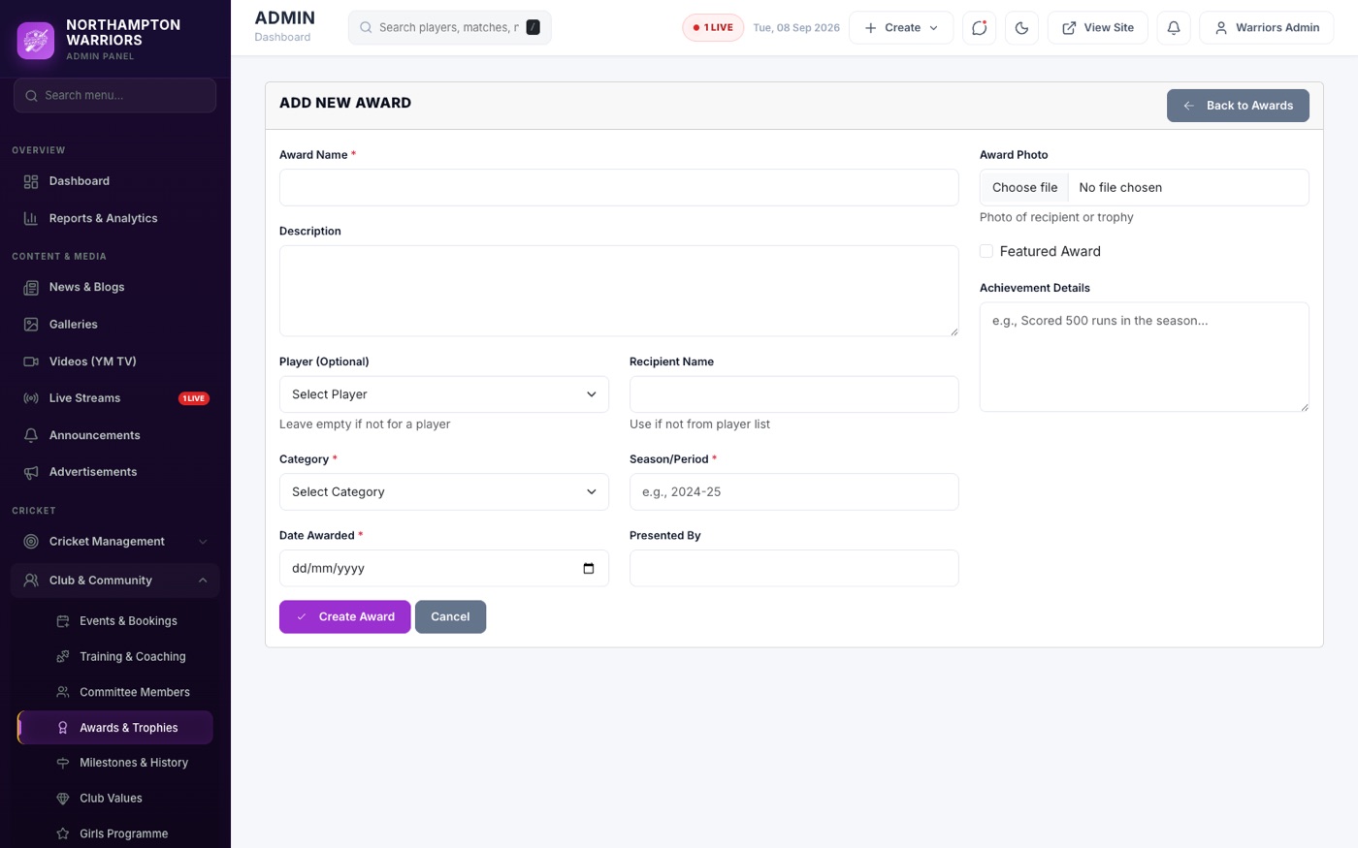Click the Announcements bell icon in sidebar
This screenshot has width=1358, height=848.
point(31,435)
